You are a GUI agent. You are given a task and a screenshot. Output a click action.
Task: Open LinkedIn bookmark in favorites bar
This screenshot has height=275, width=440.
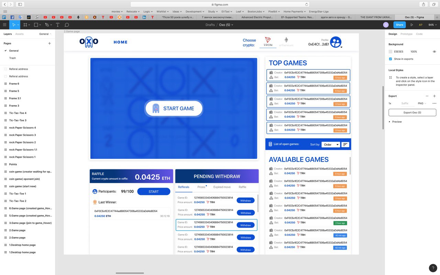[144, 17]
